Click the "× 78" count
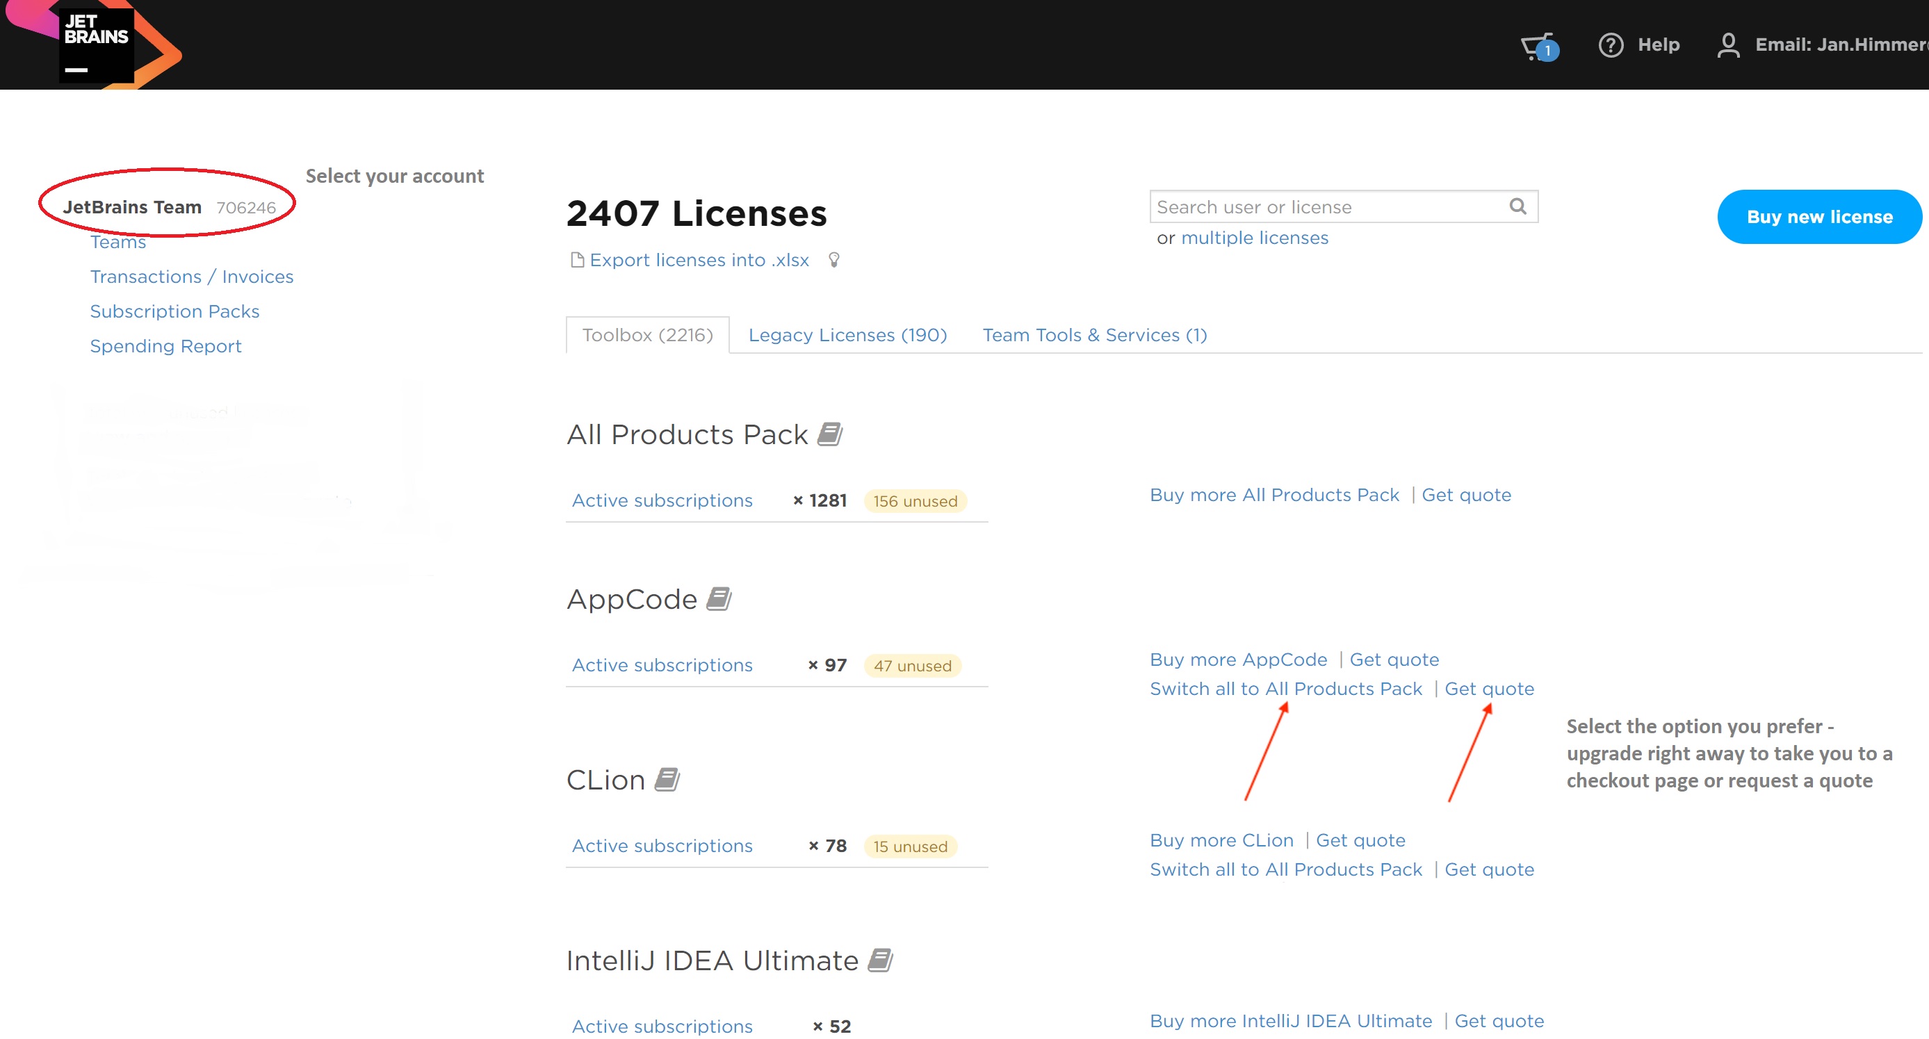Image resolution: width=1929 pixels, height=1039 pixels. (x=827, y=845)
